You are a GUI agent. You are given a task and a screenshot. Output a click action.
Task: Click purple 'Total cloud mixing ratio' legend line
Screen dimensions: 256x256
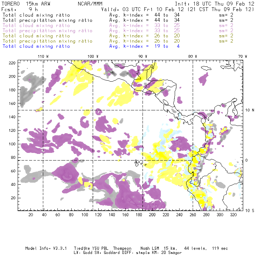(x=36, y=26)
